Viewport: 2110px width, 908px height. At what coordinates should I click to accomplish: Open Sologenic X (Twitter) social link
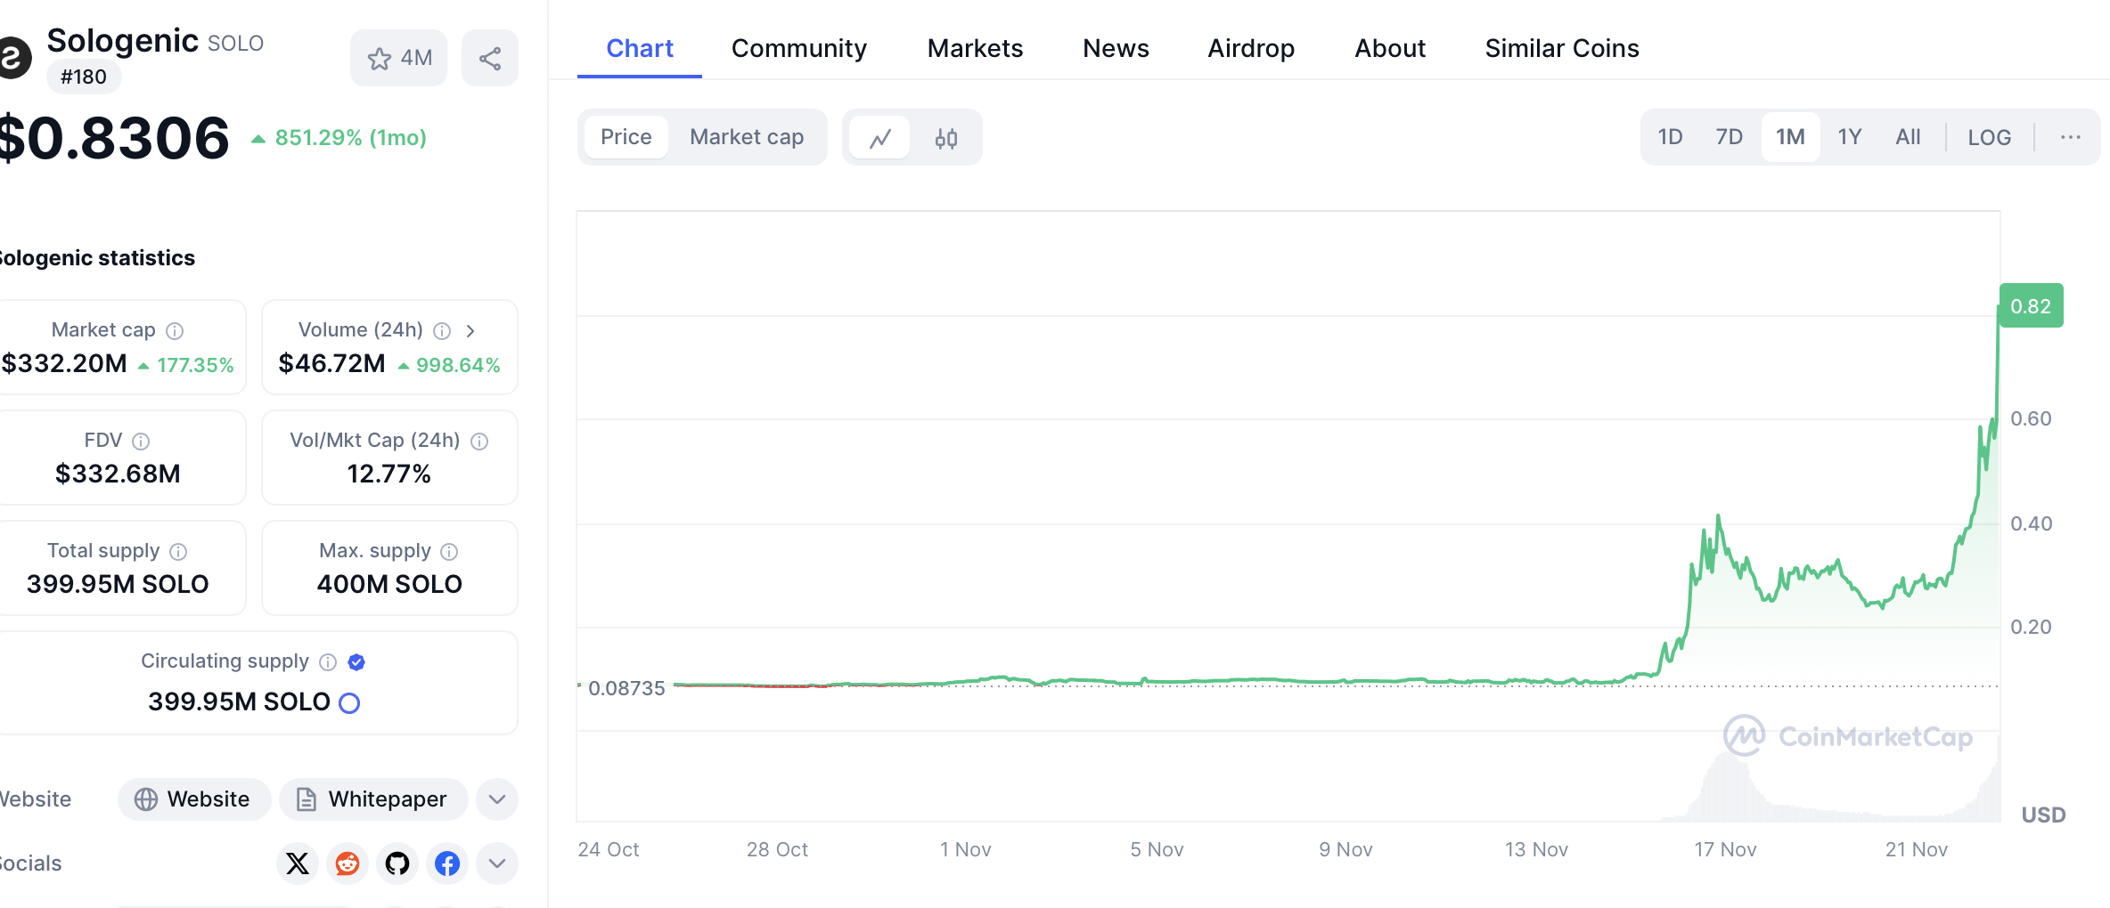click(x=298, y=863)
